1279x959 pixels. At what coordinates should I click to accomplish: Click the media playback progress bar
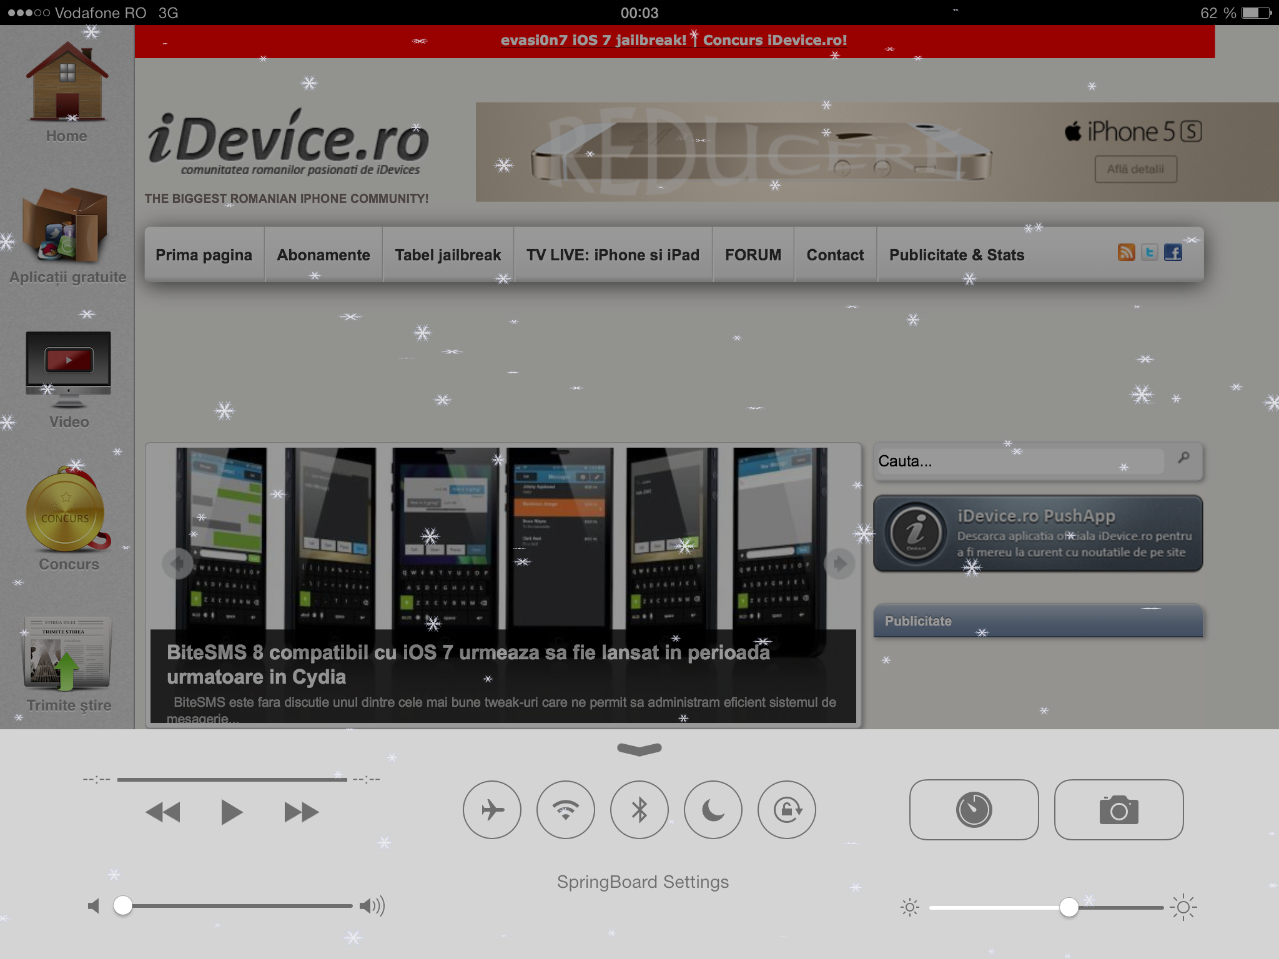tap(232, 779)
